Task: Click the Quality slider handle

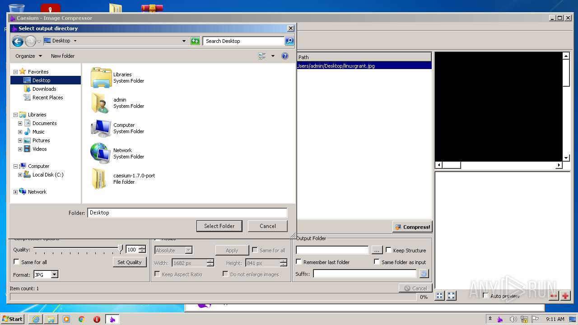Action: 120,249
